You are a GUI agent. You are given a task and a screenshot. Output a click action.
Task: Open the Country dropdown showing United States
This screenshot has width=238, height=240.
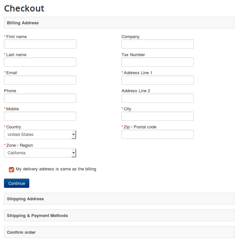[x=40, y=135]
